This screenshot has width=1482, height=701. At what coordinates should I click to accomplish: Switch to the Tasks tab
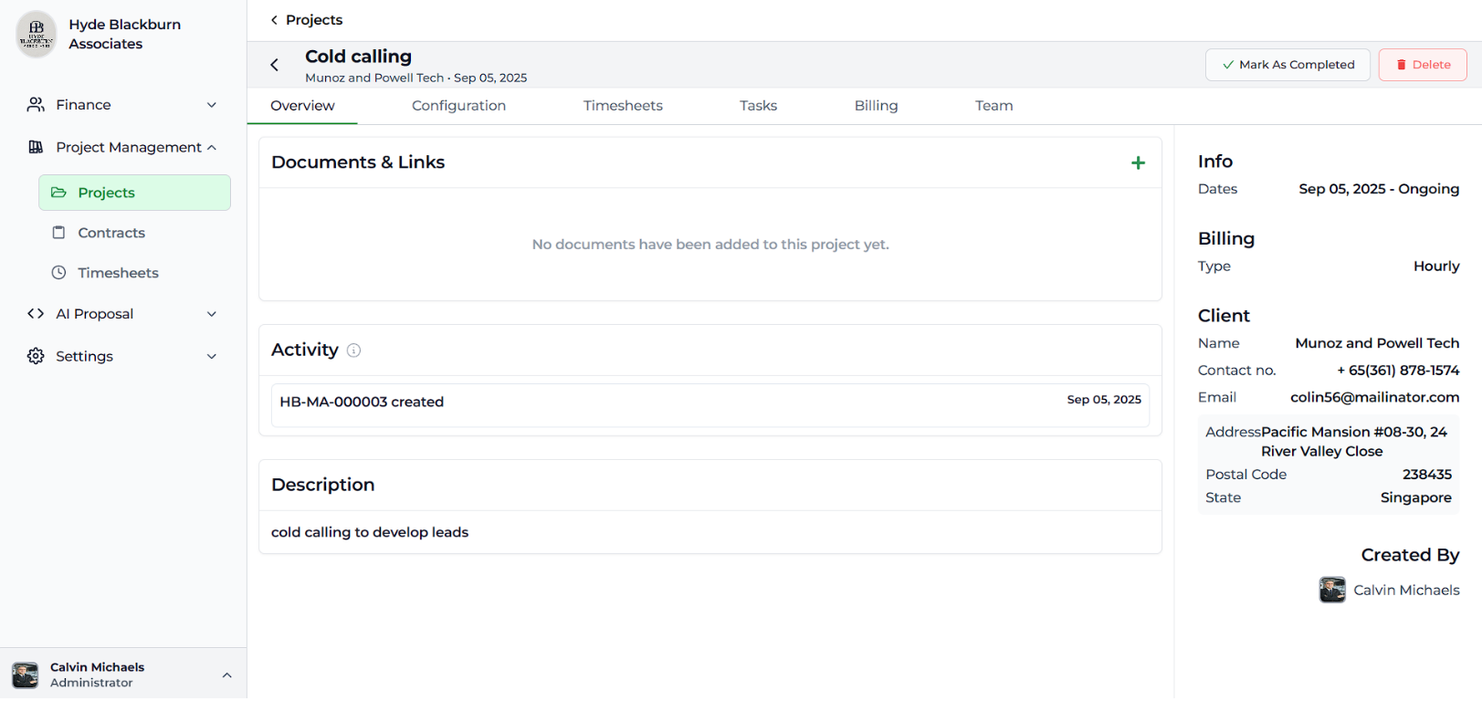point(758,106)
